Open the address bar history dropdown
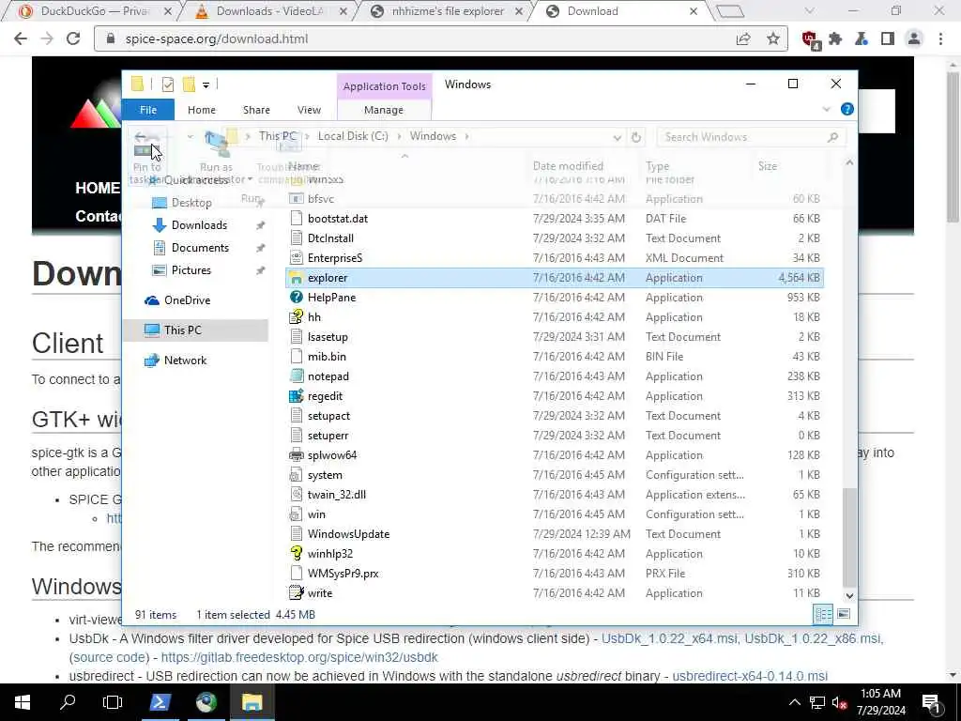 (x=618, y=137)
